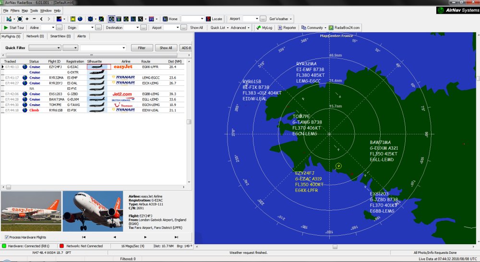Click the Home map view icon
The width and height of the screenshot is (480, 262).
click(165, 19)
